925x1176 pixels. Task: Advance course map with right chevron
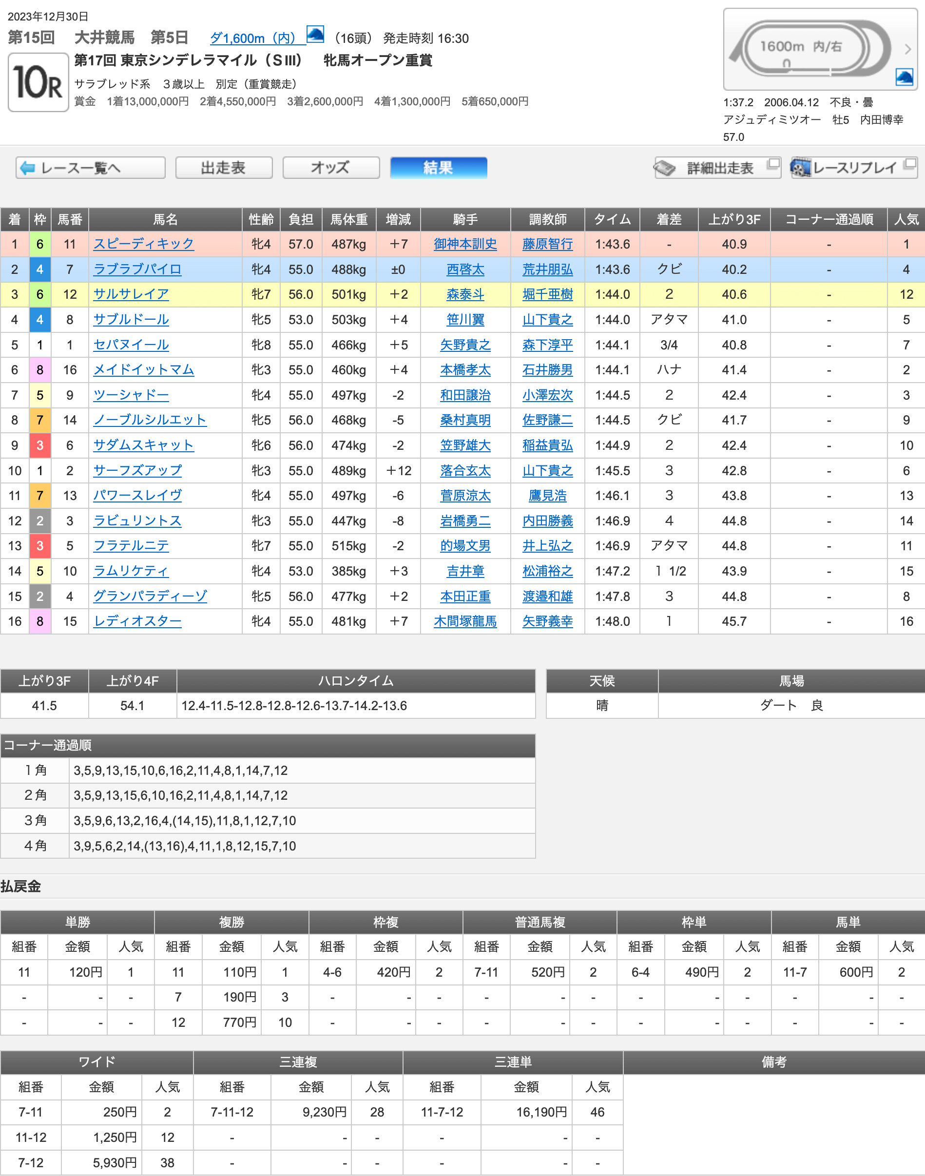pyautogui.click(x=908, y=49)
